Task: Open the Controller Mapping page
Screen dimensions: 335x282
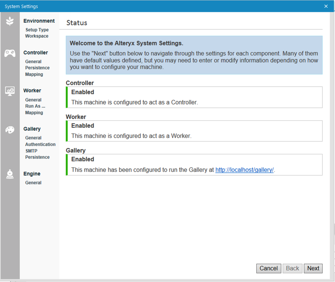Action: click(34, 74)
